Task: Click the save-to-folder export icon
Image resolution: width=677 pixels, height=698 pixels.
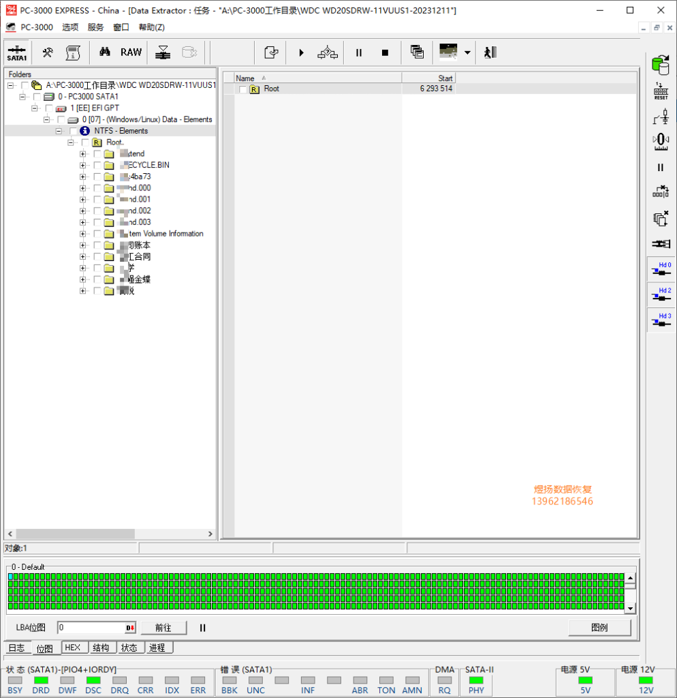Action: click(271, 52)
